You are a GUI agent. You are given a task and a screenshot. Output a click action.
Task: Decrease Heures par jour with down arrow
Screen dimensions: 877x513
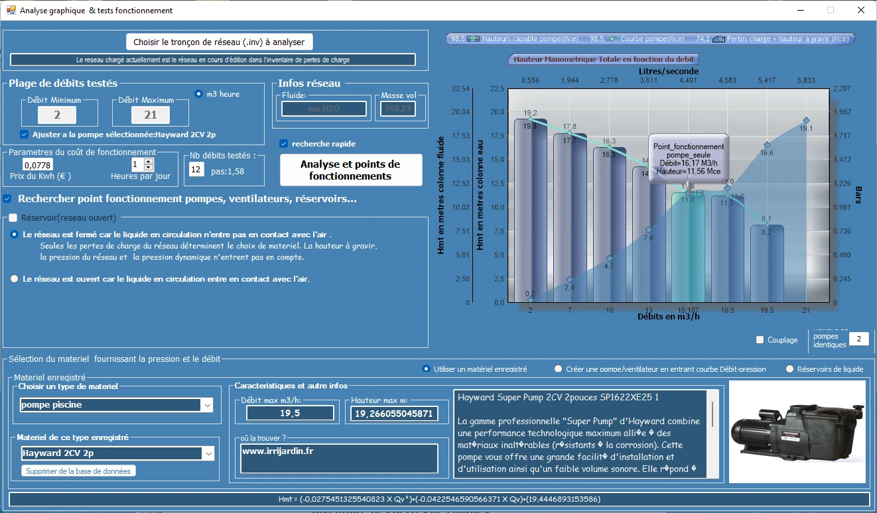149,168
